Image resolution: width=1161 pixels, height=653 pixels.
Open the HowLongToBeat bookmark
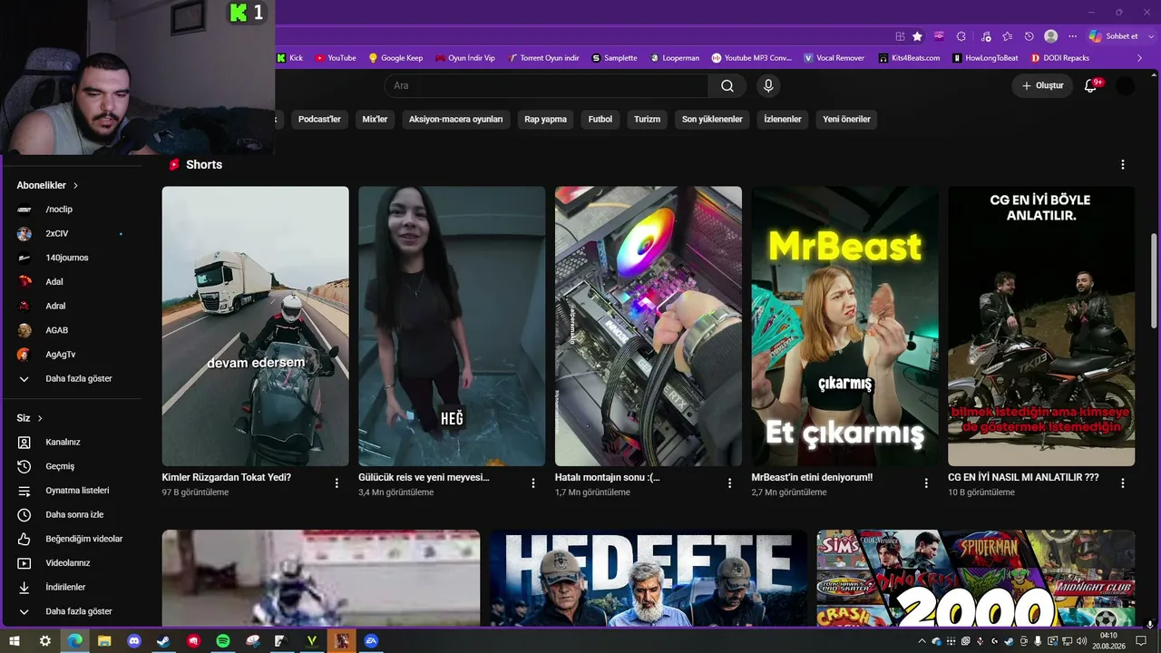click(x=985, y=58)
